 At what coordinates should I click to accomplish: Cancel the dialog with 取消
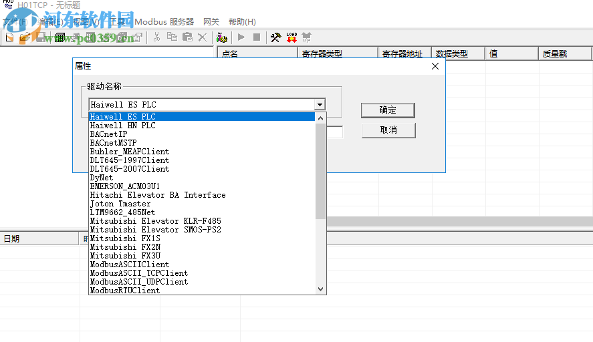tap(388, 130)
